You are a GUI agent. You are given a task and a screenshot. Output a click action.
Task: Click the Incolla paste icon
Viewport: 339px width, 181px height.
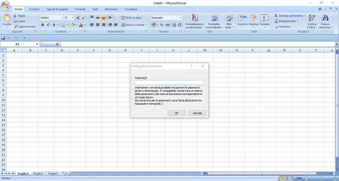[6, 19]
